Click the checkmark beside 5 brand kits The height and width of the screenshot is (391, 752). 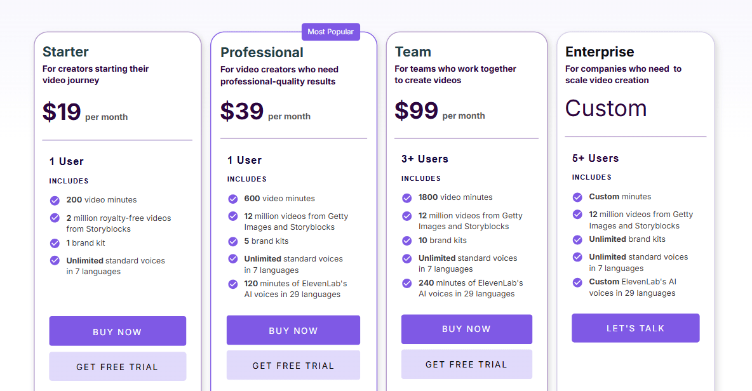232,241
